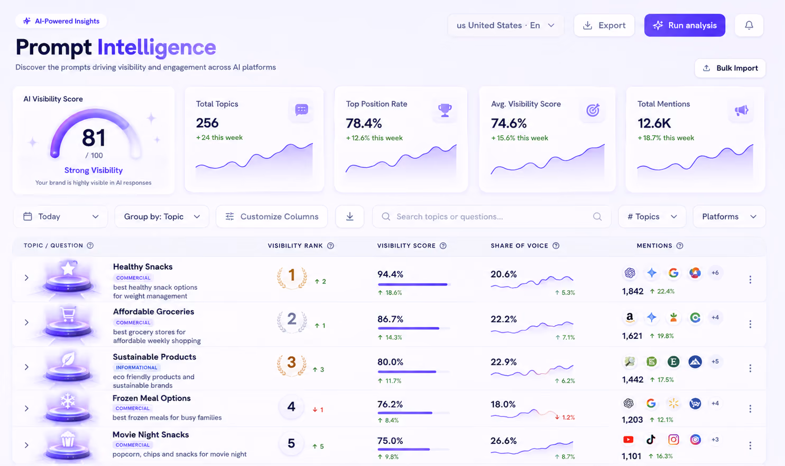The height and width of the screenshot is (466, 785).
Task: Click the Bulk Import button
Action: click(x=730, y=68)
